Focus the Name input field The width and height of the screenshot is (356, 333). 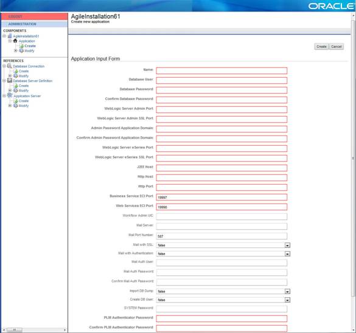(222, 70)
